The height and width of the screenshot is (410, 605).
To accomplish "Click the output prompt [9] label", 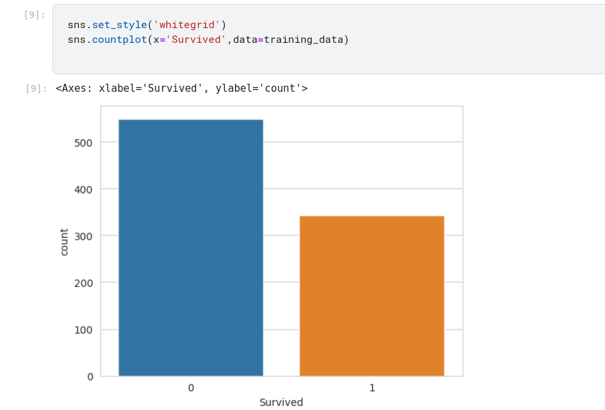I will (36, 88).
